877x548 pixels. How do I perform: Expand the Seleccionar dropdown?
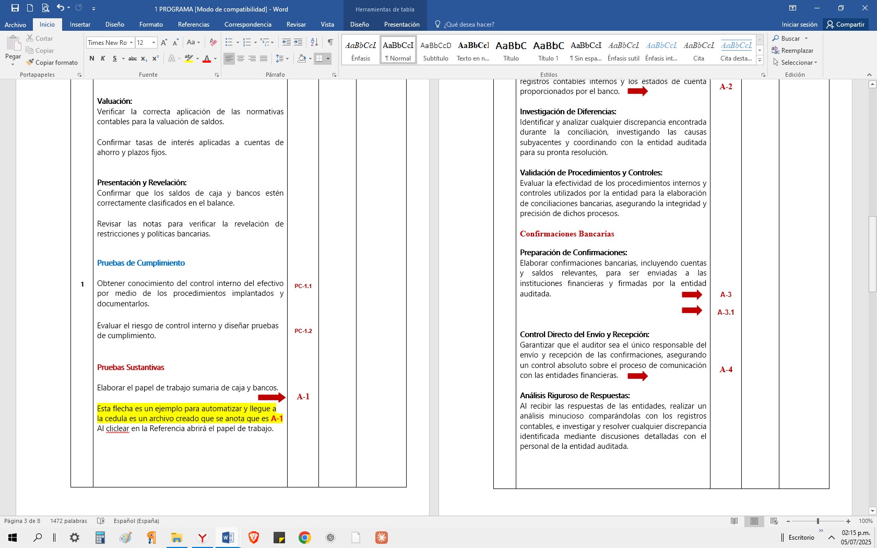(x=796, y=63)
